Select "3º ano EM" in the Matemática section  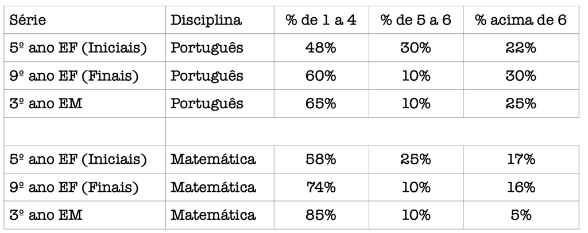[x=47, y=215]
